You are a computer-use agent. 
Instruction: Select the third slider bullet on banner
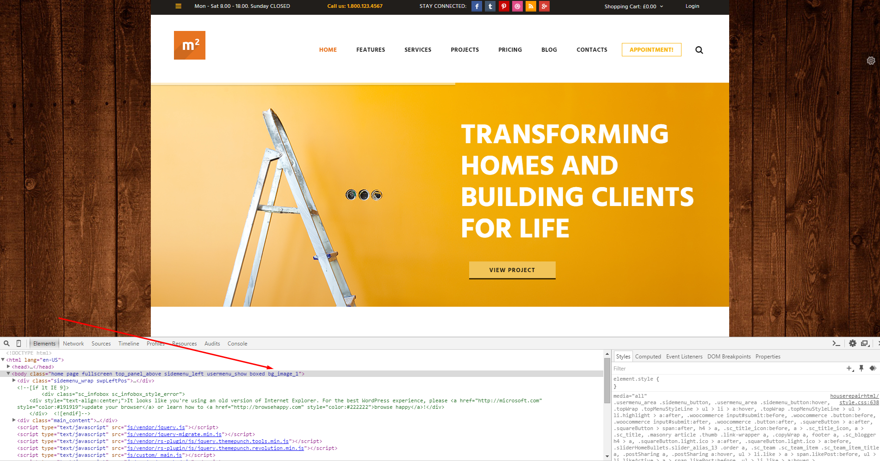377,195
